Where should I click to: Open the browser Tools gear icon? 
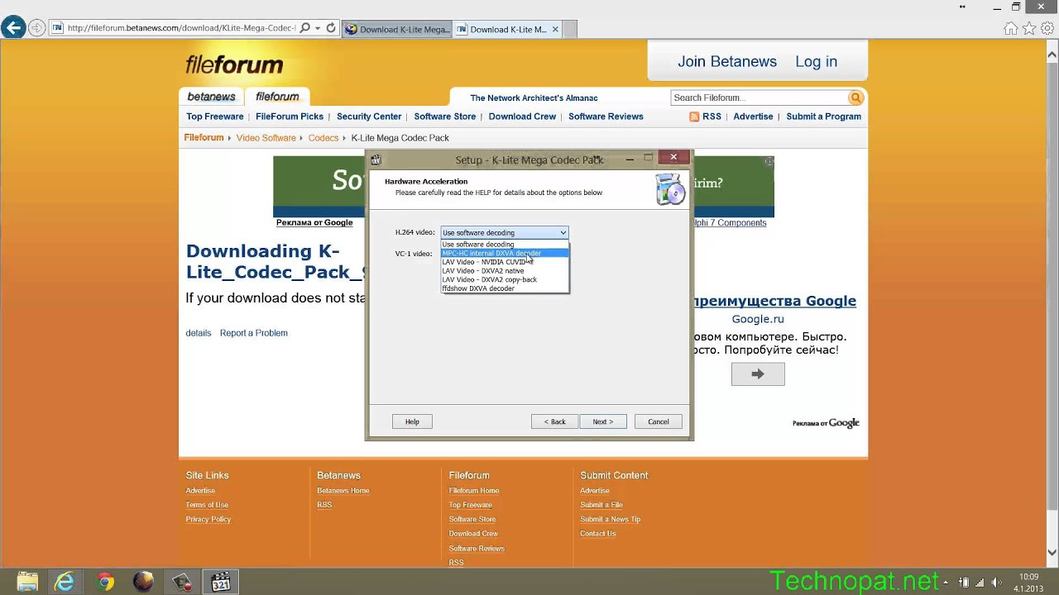tap(1048, 28)
